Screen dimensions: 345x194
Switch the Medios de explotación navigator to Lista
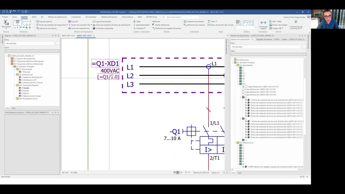click(x=239, y=173)
